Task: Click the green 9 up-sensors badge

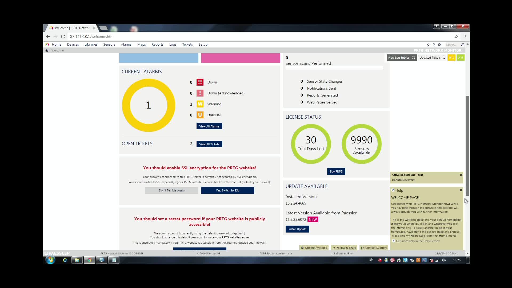Action: [x=460, y=58]
